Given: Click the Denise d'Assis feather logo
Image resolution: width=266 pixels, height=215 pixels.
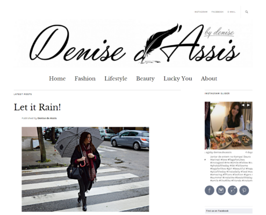Looking at the screenshot, I should [133, 44].
